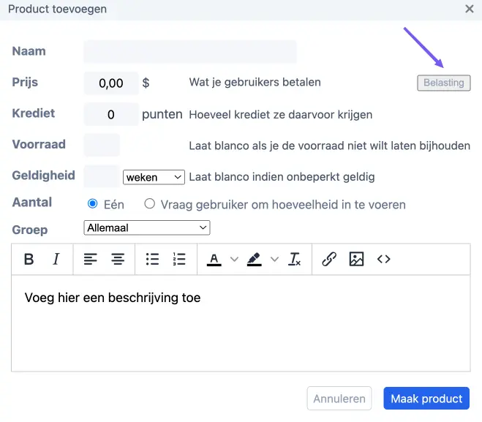Image resolution: width=482 pixels, height=422 pixels.
Task: Insert a hyperlink
Action: (x=329, y=259)
